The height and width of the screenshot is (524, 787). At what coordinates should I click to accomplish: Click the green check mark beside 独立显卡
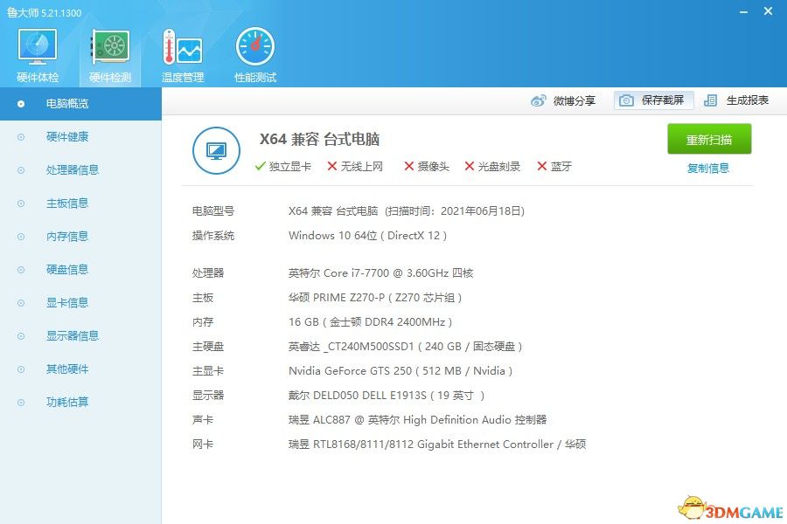click(260, 166)
